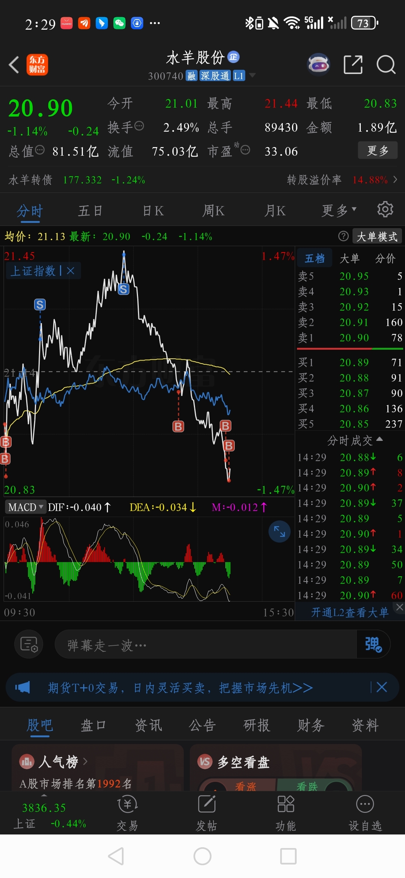The image size is (405, 878).
Task: Tap the 人气榜 ranking icon
Action: [x=27, y=761]
